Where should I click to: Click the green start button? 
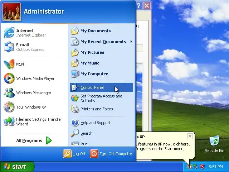coord(17,167)
